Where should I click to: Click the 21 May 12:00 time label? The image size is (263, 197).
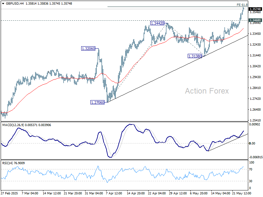(x=242, y=193)
